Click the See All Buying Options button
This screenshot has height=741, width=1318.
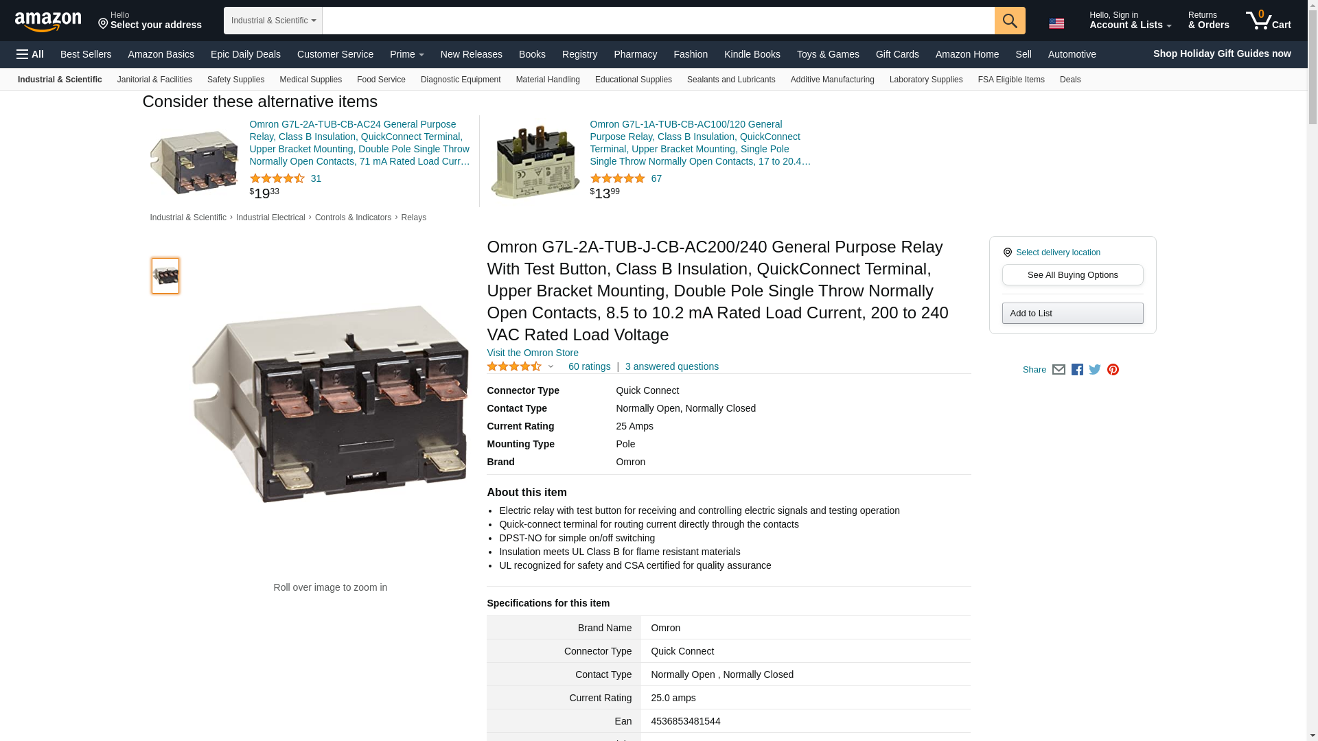point(1072,275)
